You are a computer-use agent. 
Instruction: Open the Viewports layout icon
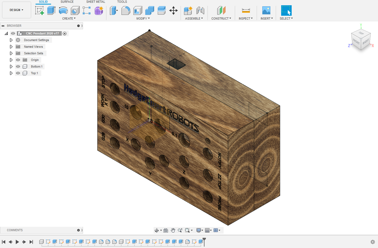coord(216,230)
